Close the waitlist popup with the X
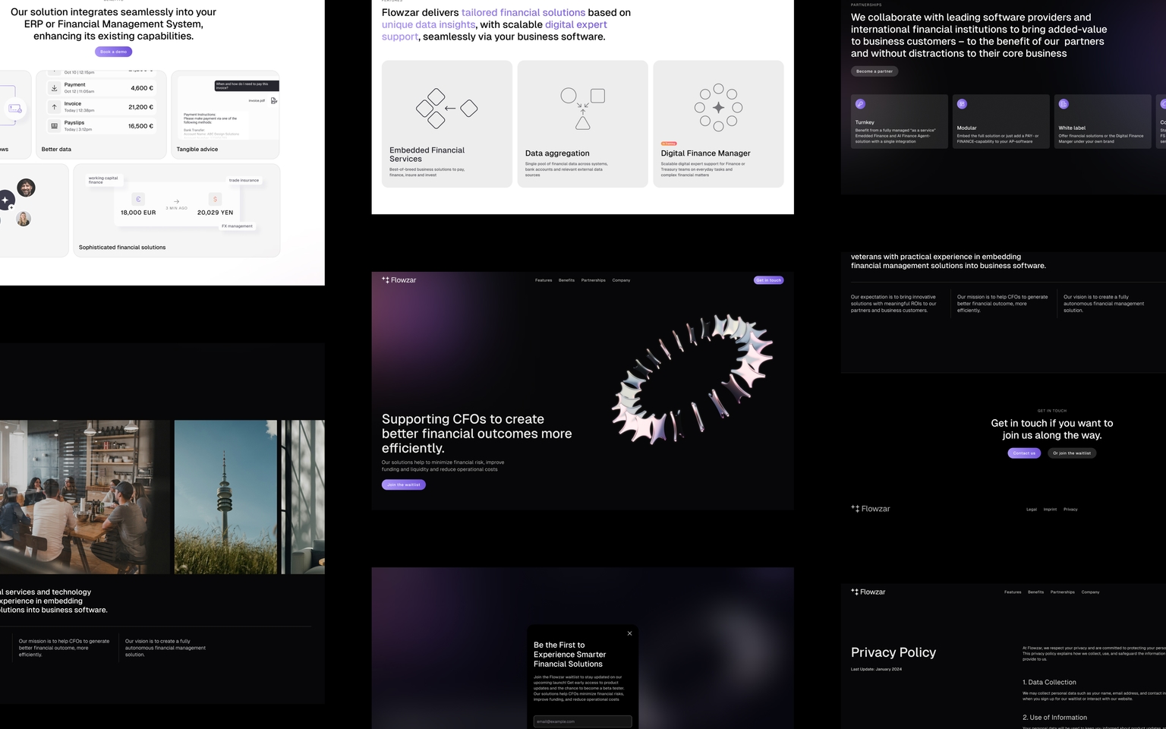This screenshot has width=1166, height=729. (x=629, y=633)
